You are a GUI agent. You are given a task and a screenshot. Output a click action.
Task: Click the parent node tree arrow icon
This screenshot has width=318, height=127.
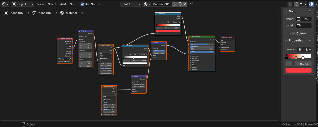(x=290, y=4)
